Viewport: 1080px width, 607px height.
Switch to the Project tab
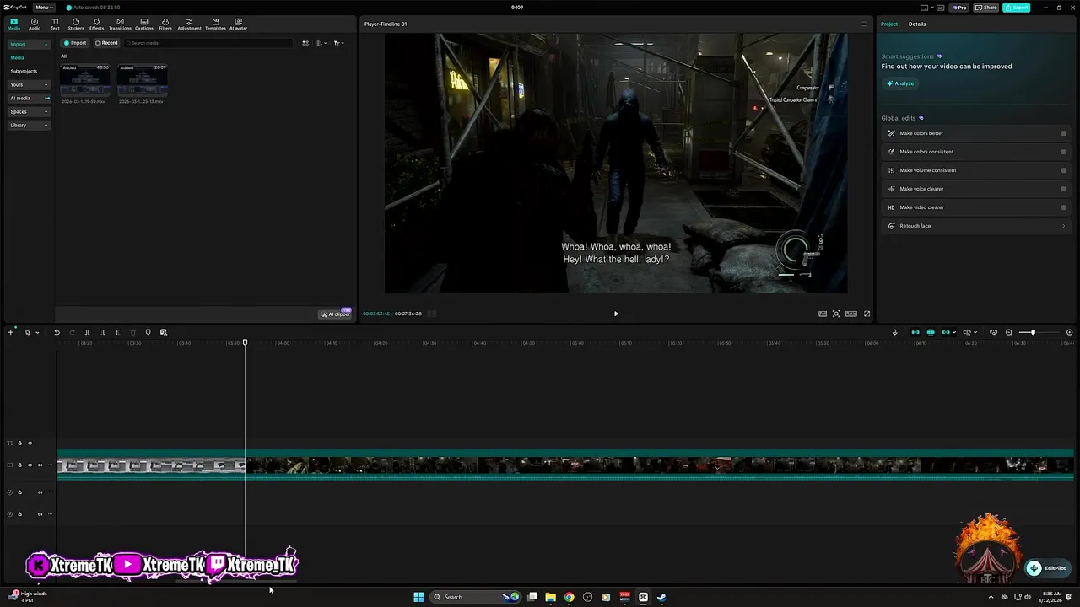889,24
